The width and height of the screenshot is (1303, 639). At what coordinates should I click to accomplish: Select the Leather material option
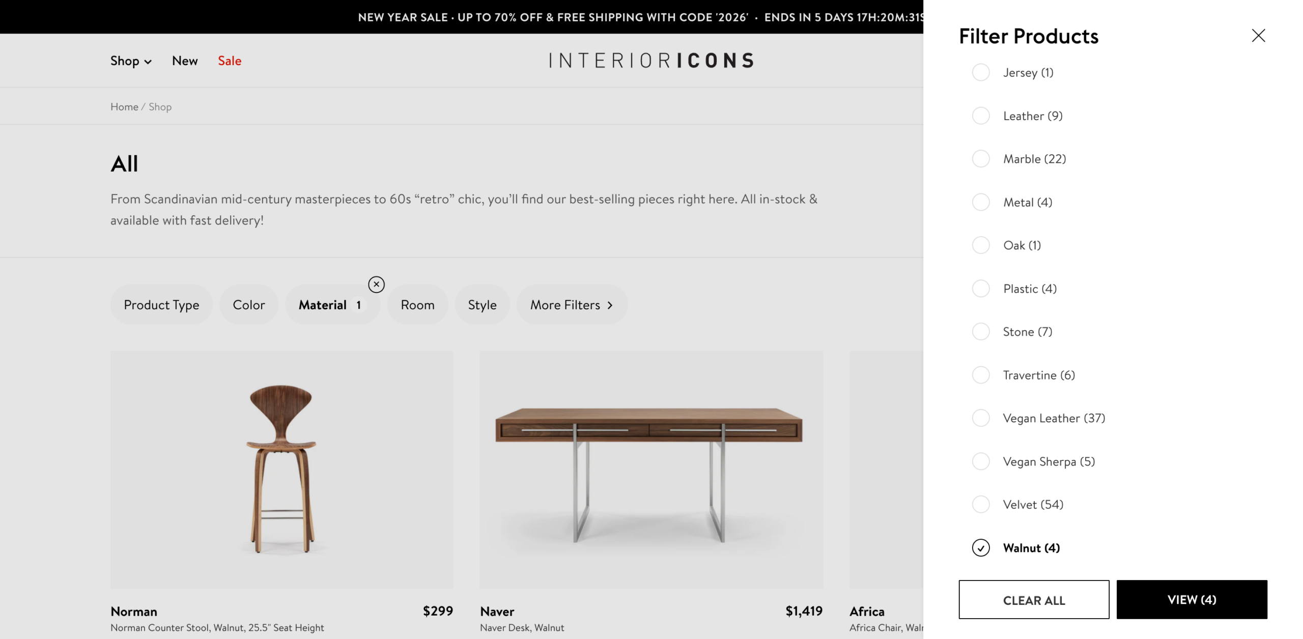coord(981,116)
